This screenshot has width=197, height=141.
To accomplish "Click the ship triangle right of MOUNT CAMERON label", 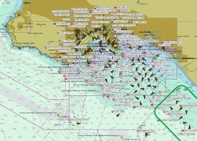I will [x=106, y=81].
